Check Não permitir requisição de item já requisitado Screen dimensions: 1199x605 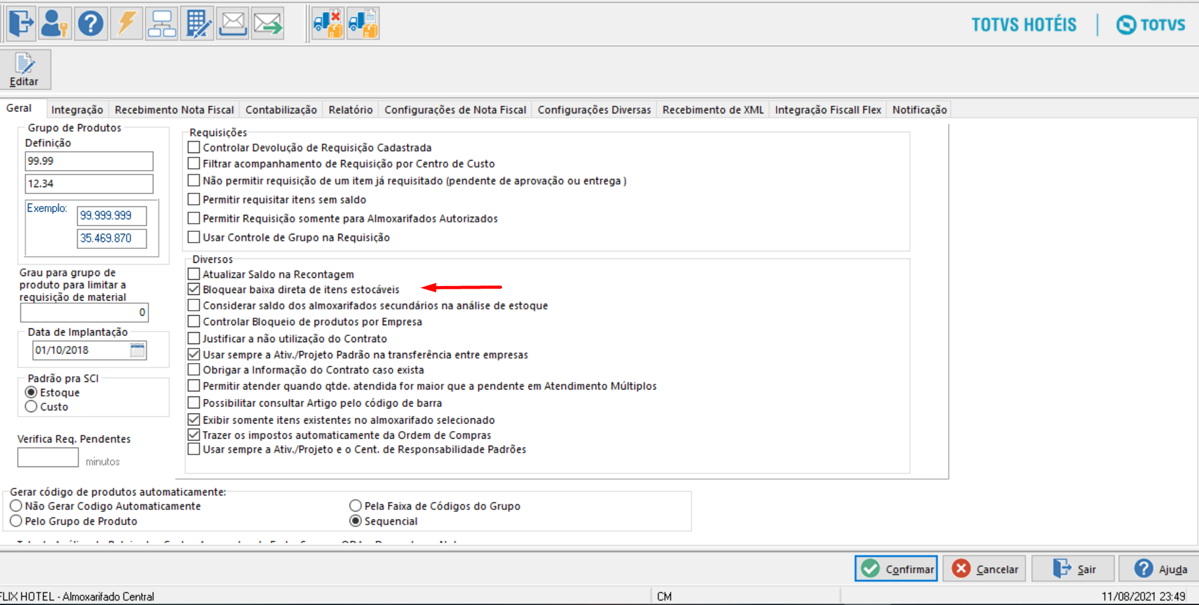click(194, 181)
